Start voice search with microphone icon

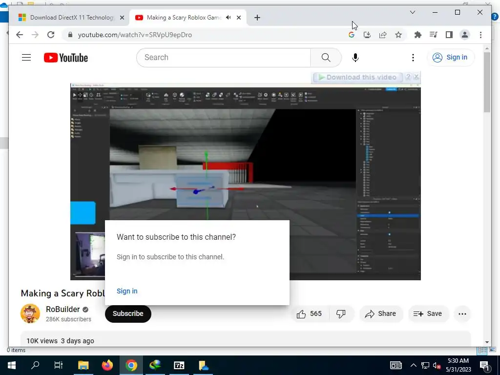[355, 58]
